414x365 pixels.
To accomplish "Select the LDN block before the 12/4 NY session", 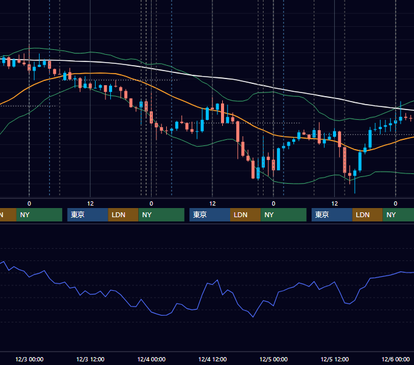I will [x=124, y=215].
